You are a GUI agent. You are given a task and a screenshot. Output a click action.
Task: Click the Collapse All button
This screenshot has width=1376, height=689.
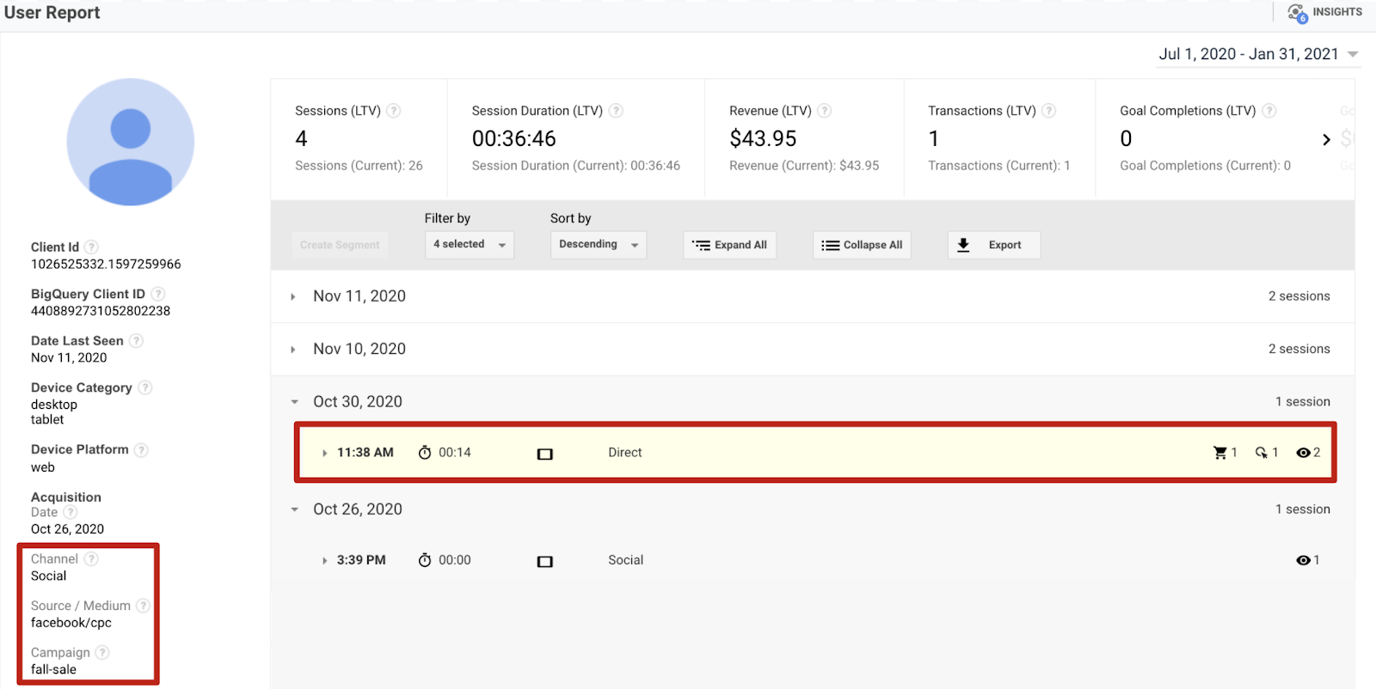(862, 245)
